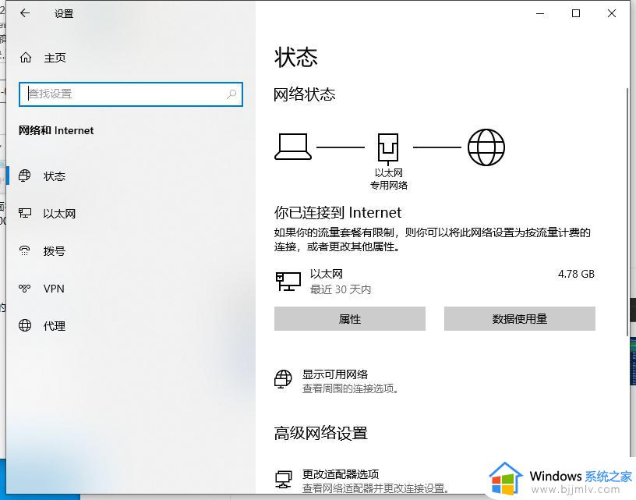The image size is (636, 500).
Task: Select the 状态 sidebar icon
Action: click(x=25, y=176)
